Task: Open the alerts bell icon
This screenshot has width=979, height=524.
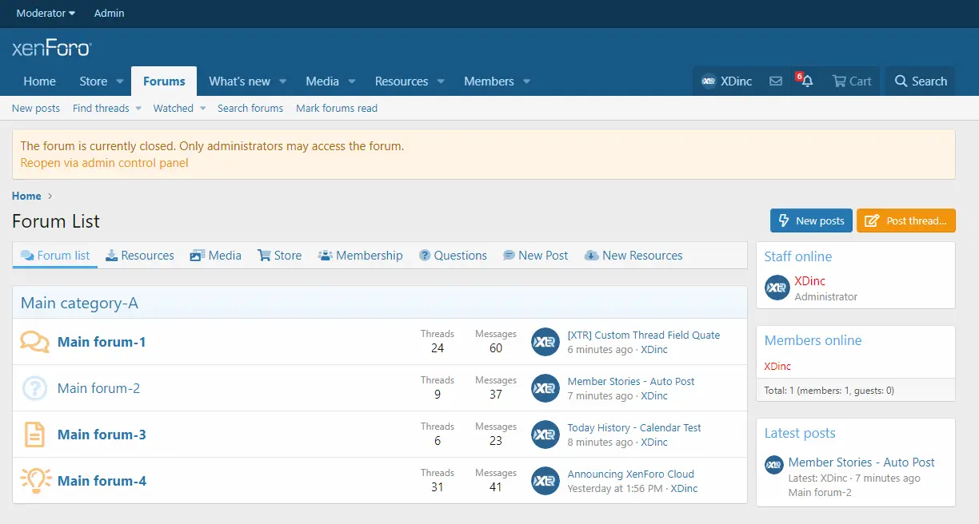Action: point(806,81)
